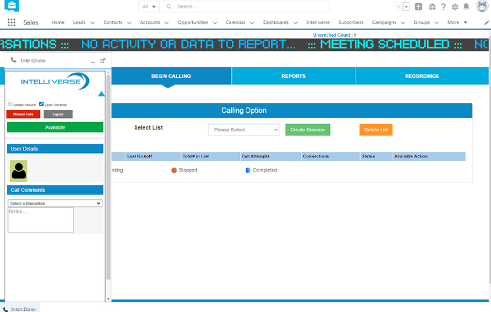The width and height of the screenshot is (491, 312).
Task: Expand the Opportunities menu chevron
Action: 215,23
